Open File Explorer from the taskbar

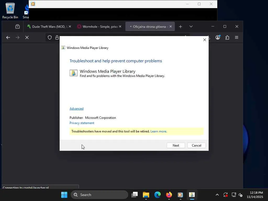tap(146, 195)
